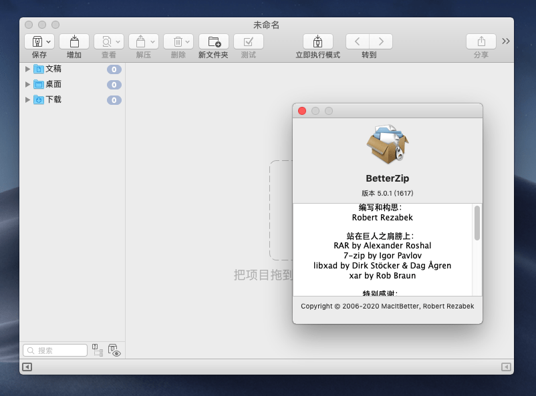Click 'RAR by Alexander Roshal' credit text

coord(382,246)
